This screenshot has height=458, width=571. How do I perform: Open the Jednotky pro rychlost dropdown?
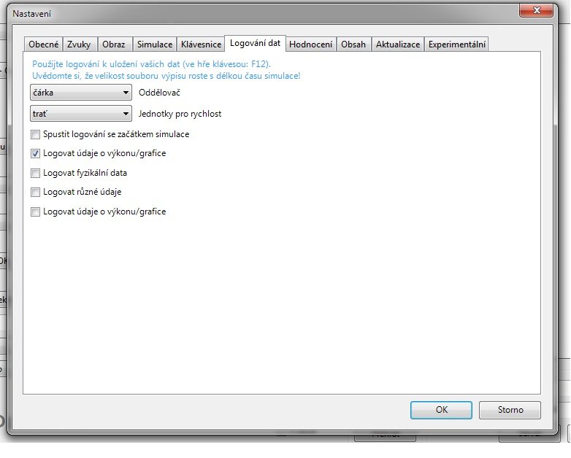click(x=80, y=114)
